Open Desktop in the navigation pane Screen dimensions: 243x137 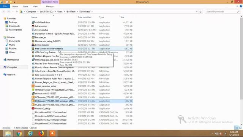[x=13, y=22]
